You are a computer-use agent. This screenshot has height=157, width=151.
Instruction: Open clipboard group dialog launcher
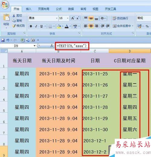coord(24,33)
